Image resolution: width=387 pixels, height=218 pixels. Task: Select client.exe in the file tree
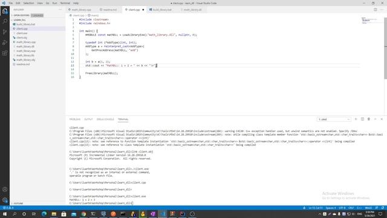(37, 33)
